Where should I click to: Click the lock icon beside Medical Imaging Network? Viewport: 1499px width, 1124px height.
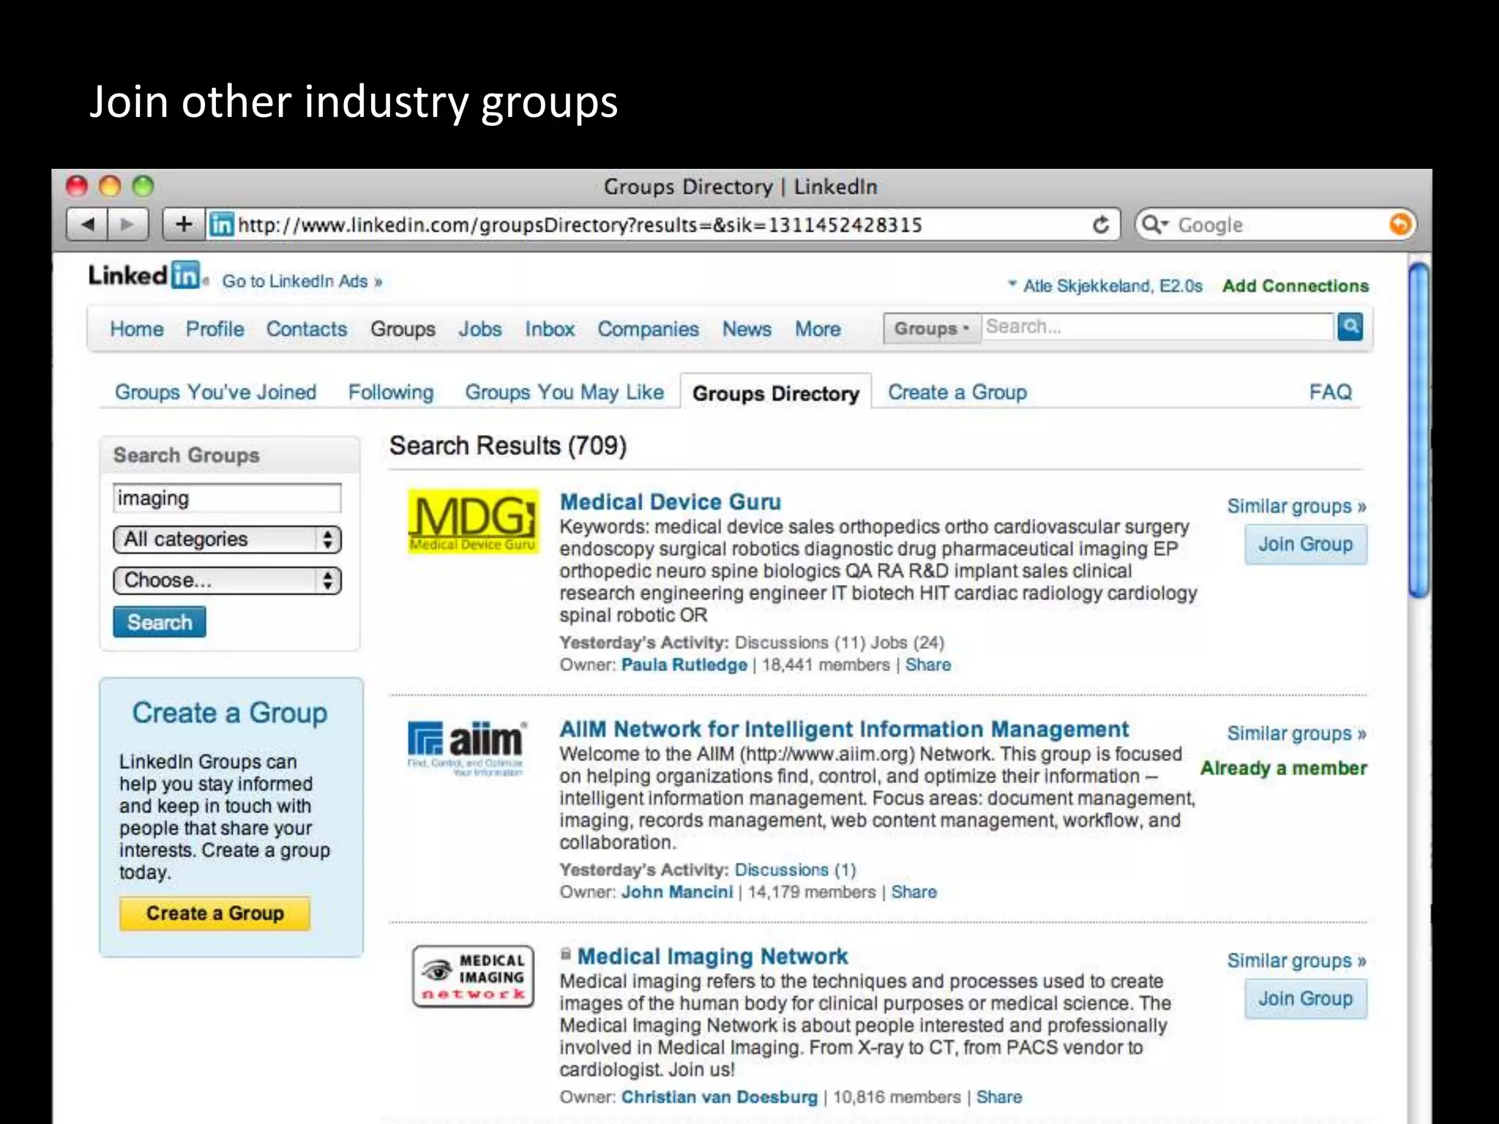point(565,954)
